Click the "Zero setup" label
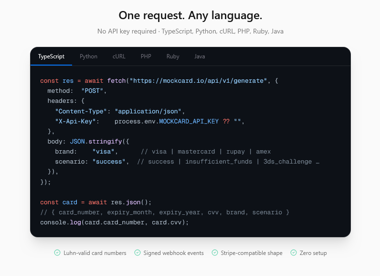The width and height of the screenshot is (380, 276). pos(313,253)
